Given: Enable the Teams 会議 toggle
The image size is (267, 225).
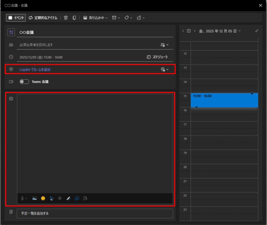Looking at the screenshot, I should (24, 82).
